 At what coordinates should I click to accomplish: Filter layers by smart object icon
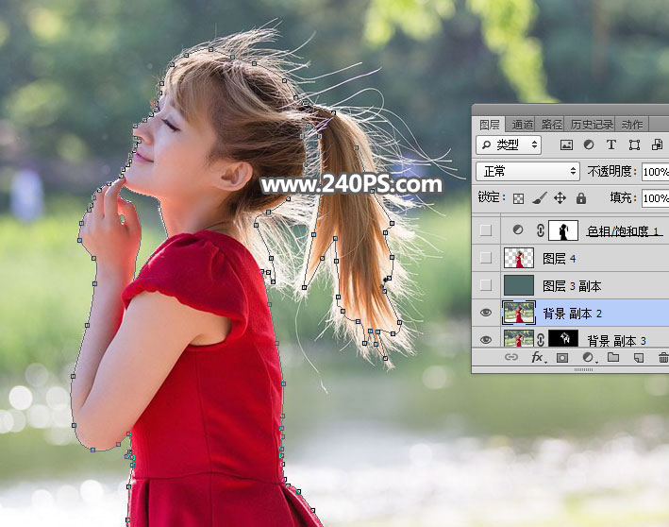(x=657, y=144)
